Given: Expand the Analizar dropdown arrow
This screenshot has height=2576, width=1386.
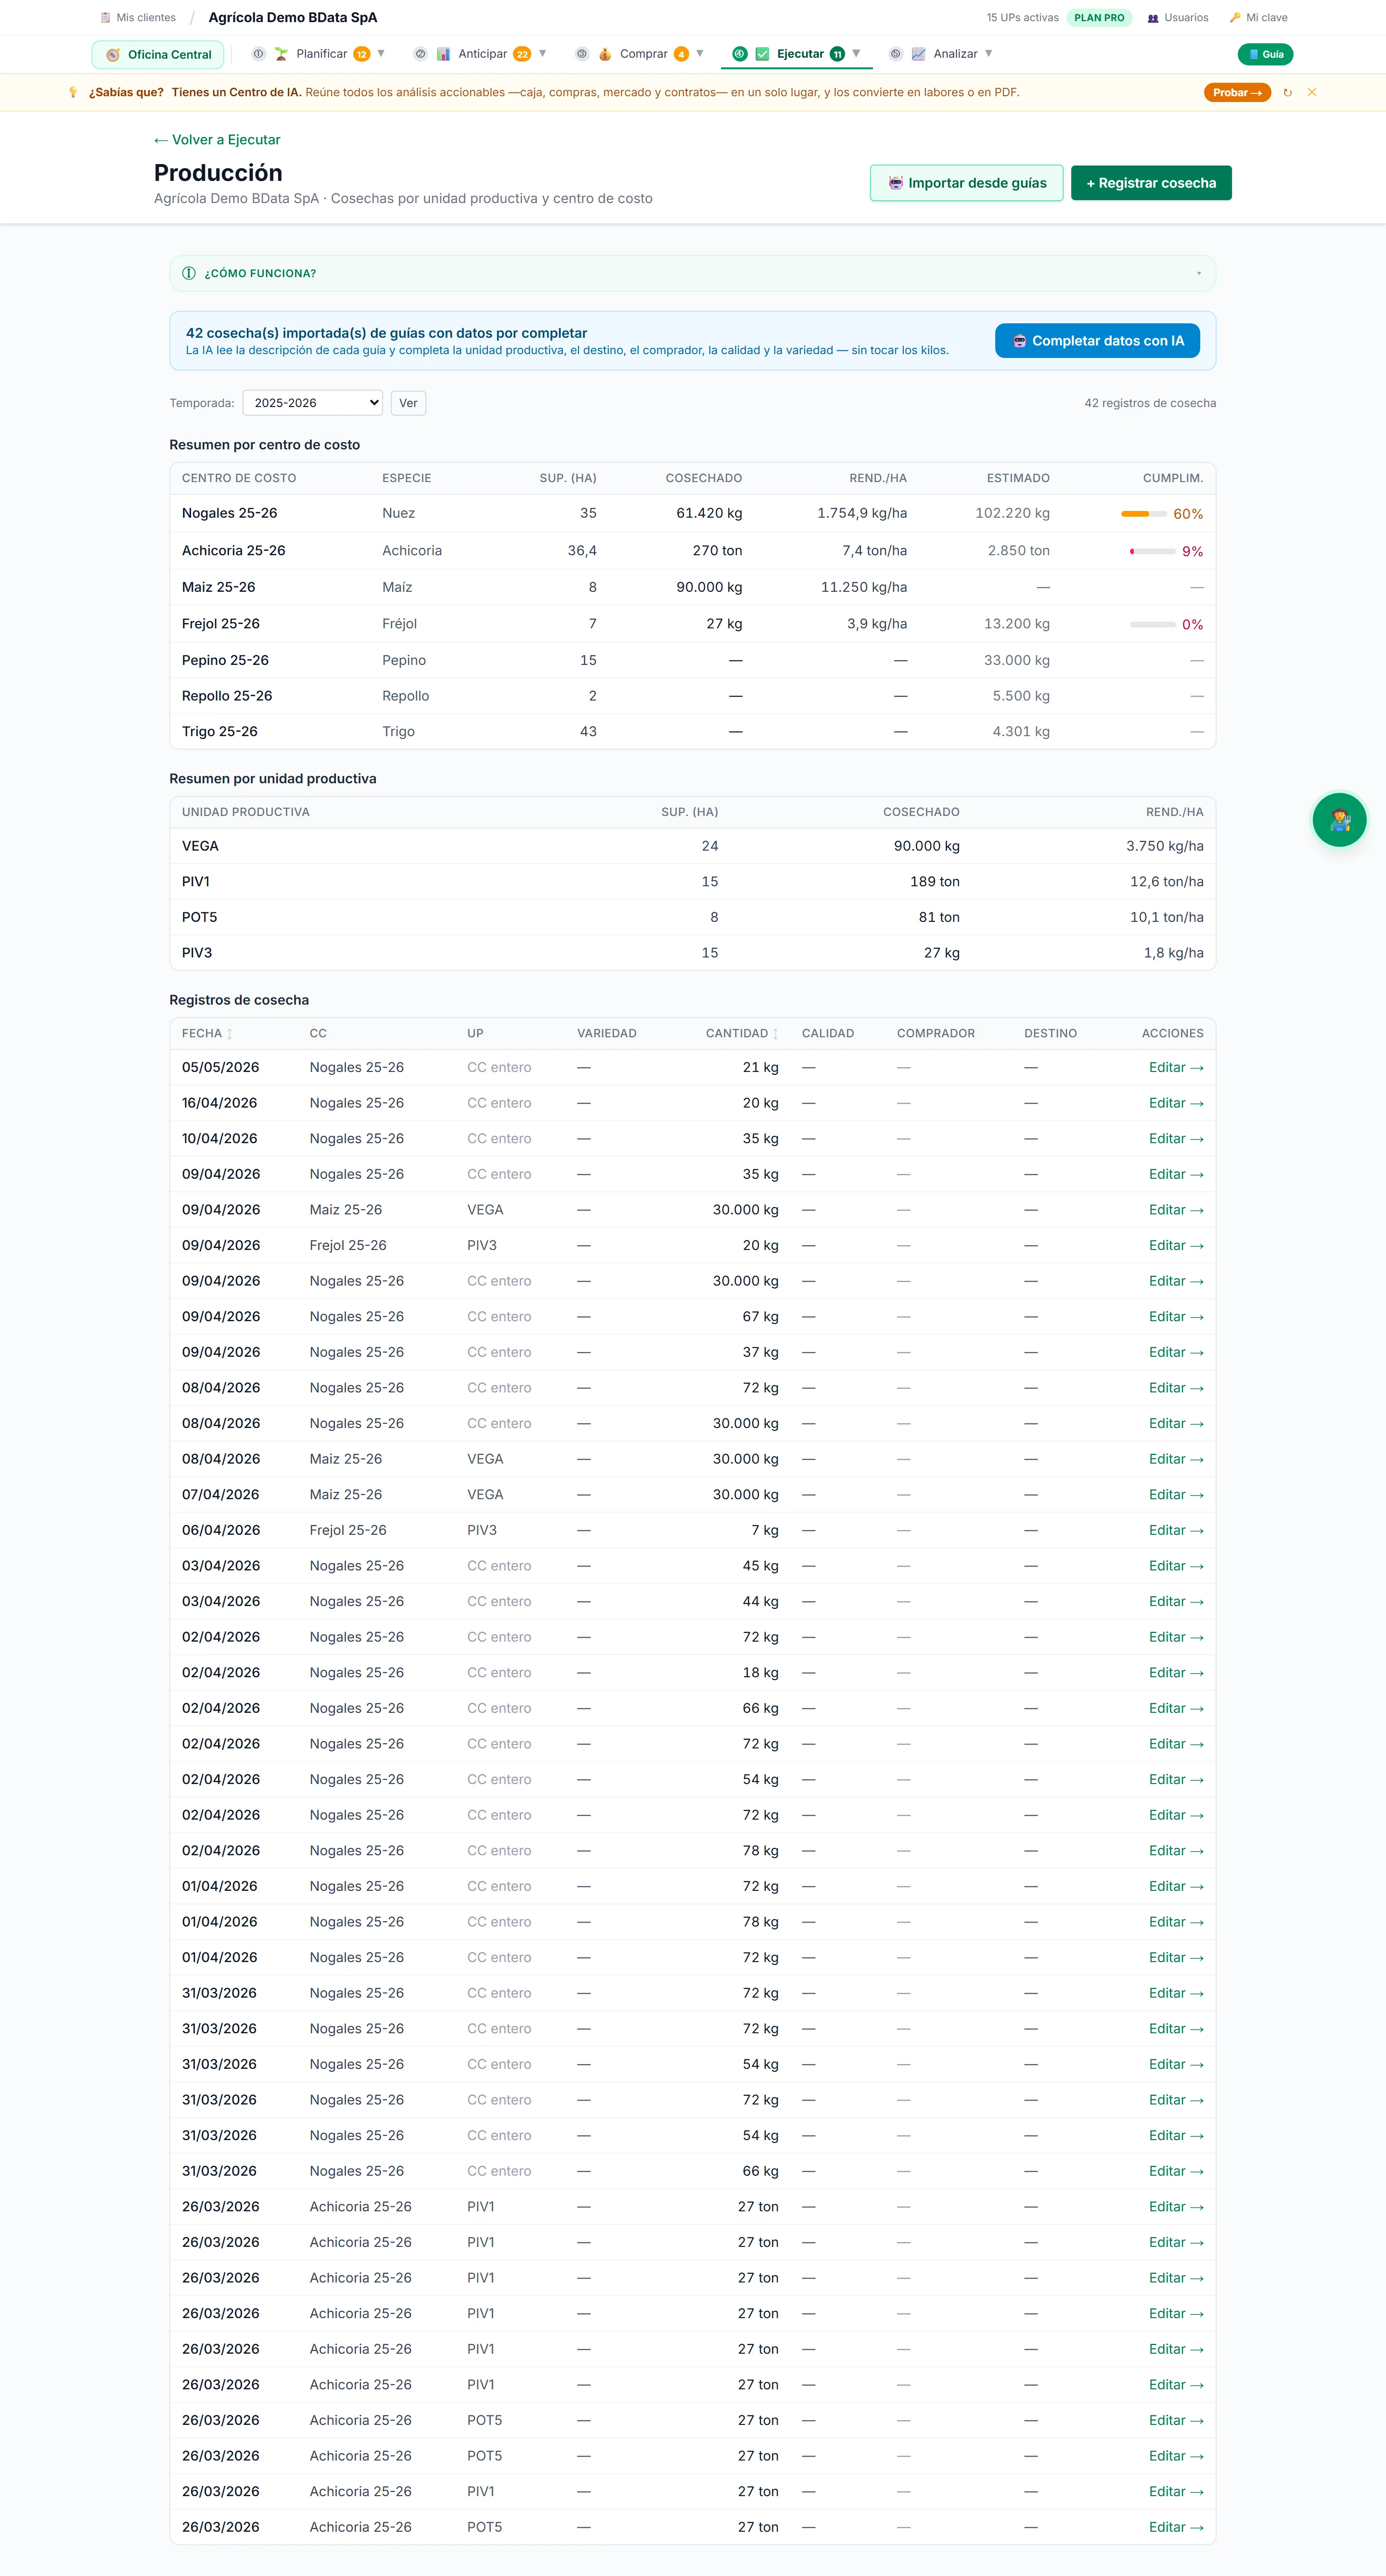Looking at the screenshot, I should [x=989, y=54].
